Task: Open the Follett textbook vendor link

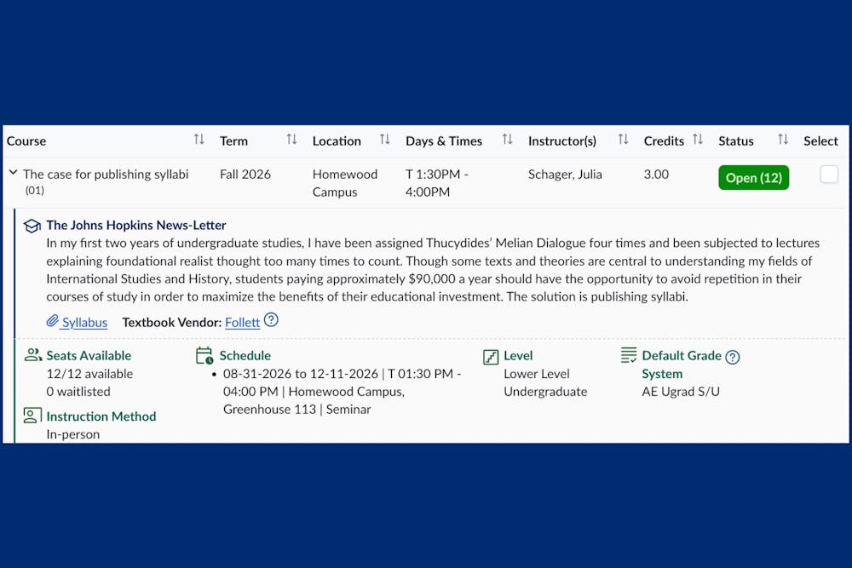Action: click(242, 322)
